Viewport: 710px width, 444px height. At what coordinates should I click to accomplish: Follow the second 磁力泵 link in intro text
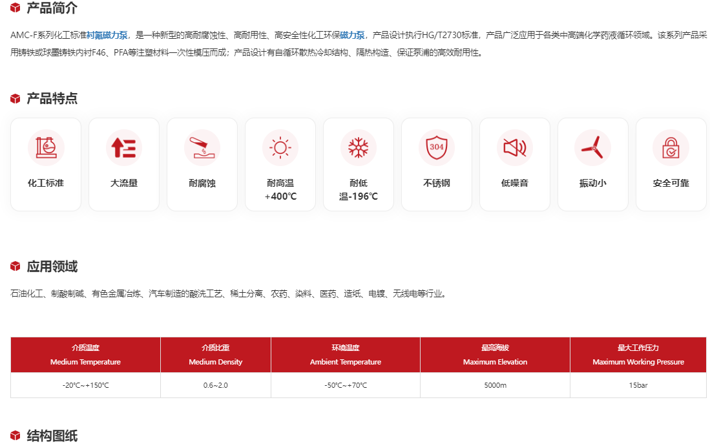(x=352, y=35)
